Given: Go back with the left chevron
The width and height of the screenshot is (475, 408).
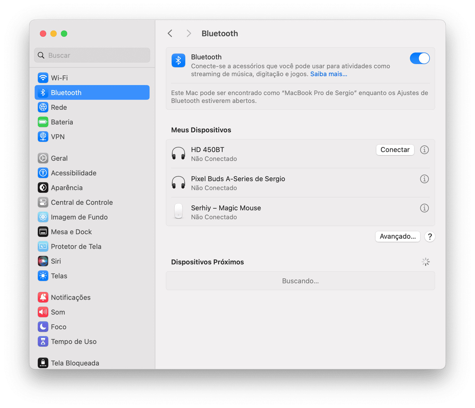Looking at the screenshot, I should 170,34.
